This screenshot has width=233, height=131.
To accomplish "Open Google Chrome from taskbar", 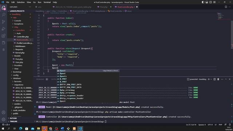I will click(51, 128).
